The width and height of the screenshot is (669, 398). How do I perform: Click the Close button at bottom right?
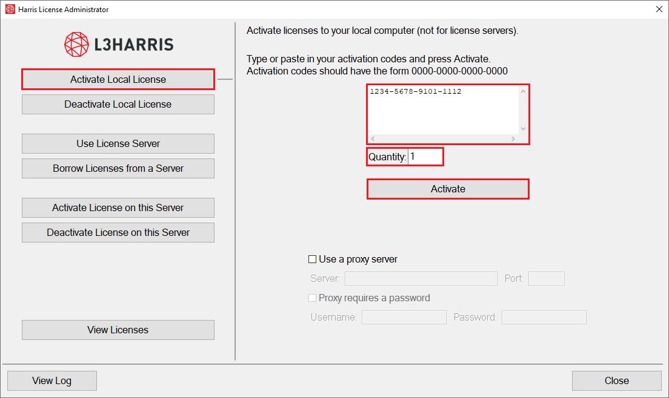pyautogui.click(x=616, y=380)
